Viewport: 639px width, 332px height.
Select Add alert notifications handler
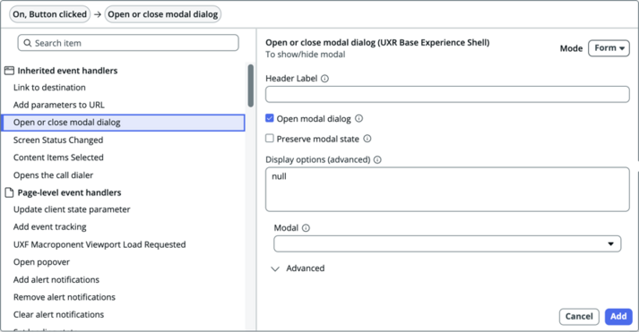tap(56, 280)
